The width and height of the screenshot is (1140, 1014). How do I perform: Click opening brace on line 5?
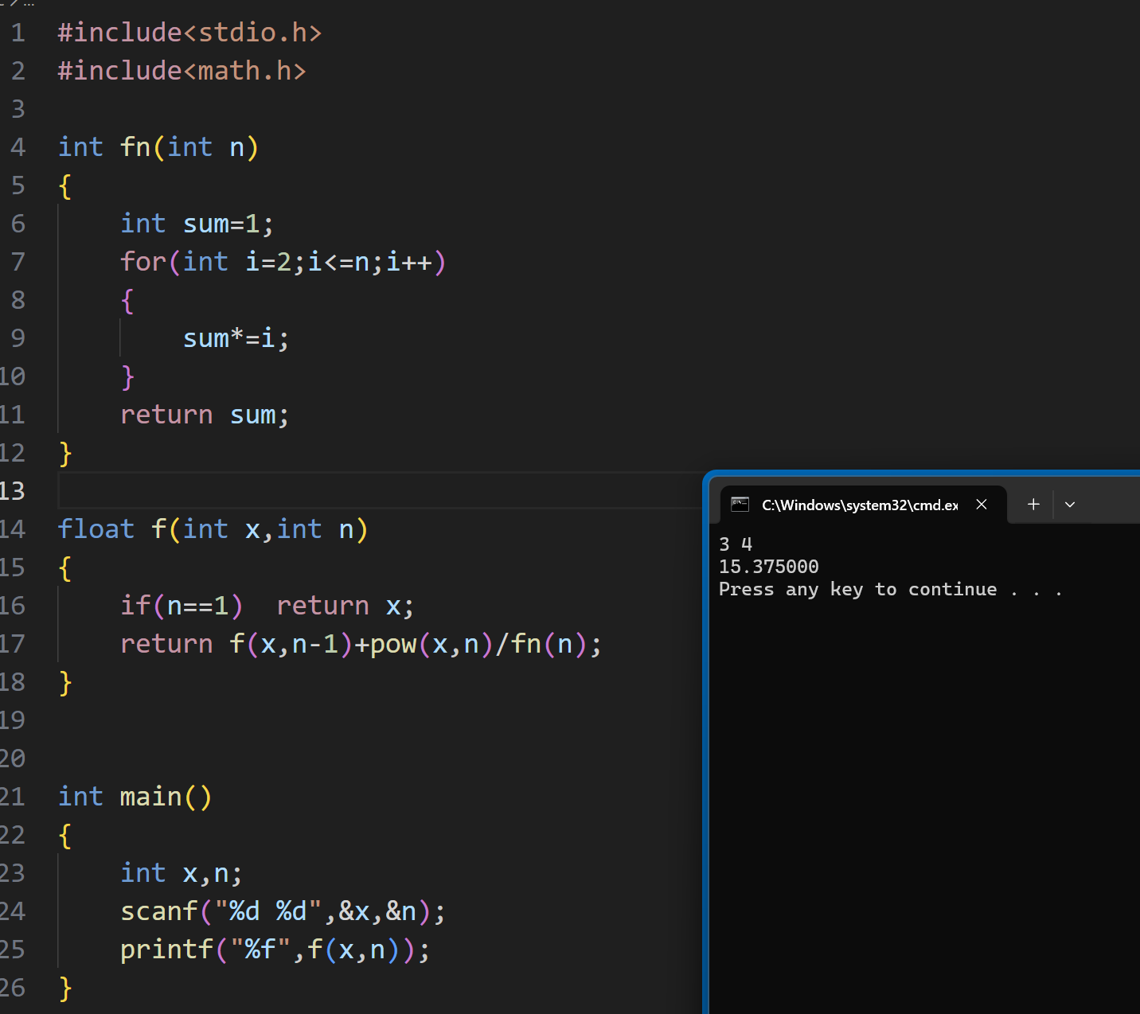[65, 185]
